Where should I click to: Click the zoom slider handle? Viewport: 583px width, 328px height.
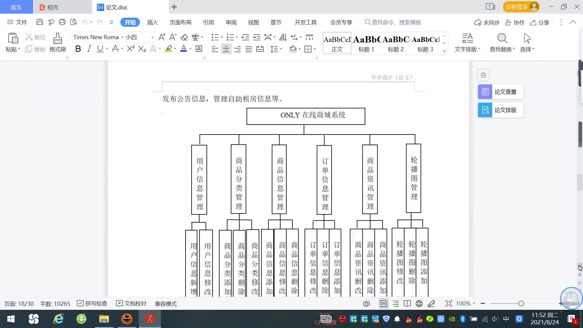pyautogui.click(x=521, y=303)
